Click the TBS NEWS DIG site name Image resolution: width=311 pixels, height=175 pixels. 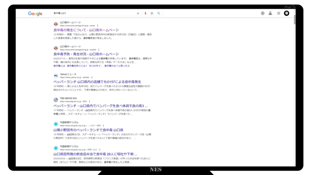click(x=68, y=98)
